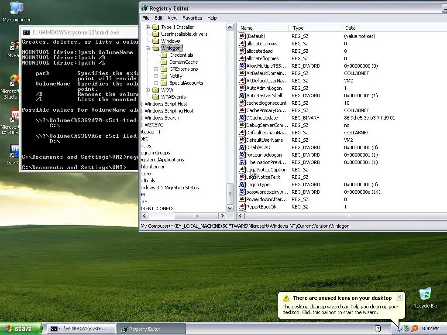447x335 pixels.
Task: Open the Recycle Bin desktop icon
Action: (425, 298)
